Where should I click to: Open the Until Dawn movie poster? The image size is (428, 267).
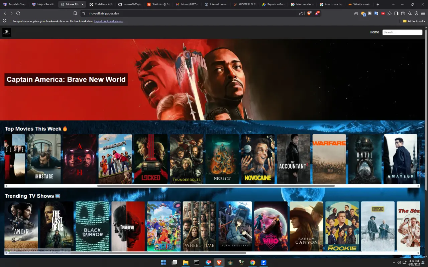point(365,159)
